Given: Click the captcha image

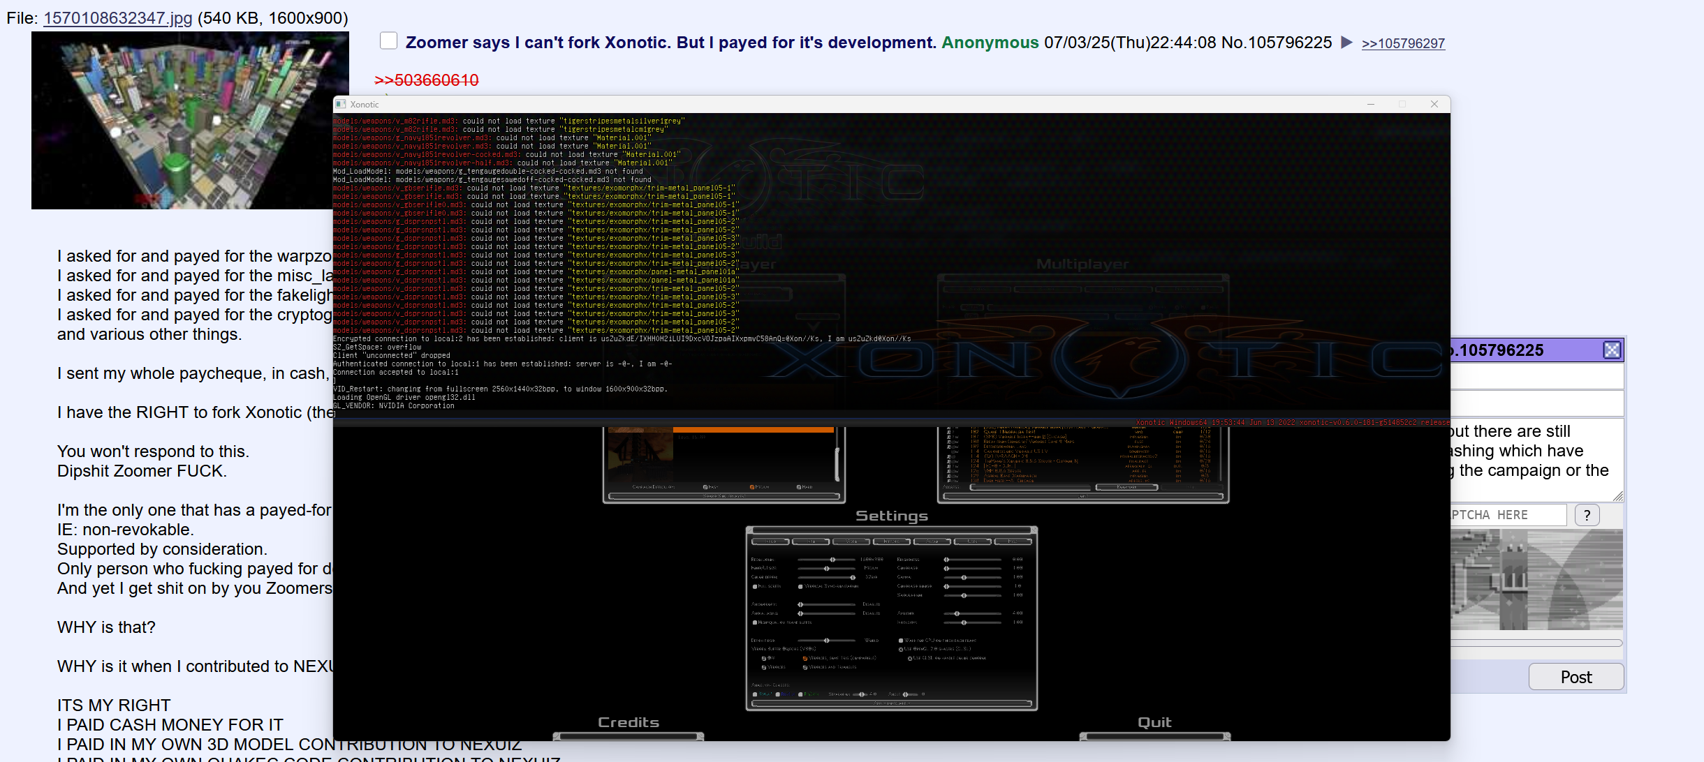Looking at the screenshot, I should (1536, 579).
